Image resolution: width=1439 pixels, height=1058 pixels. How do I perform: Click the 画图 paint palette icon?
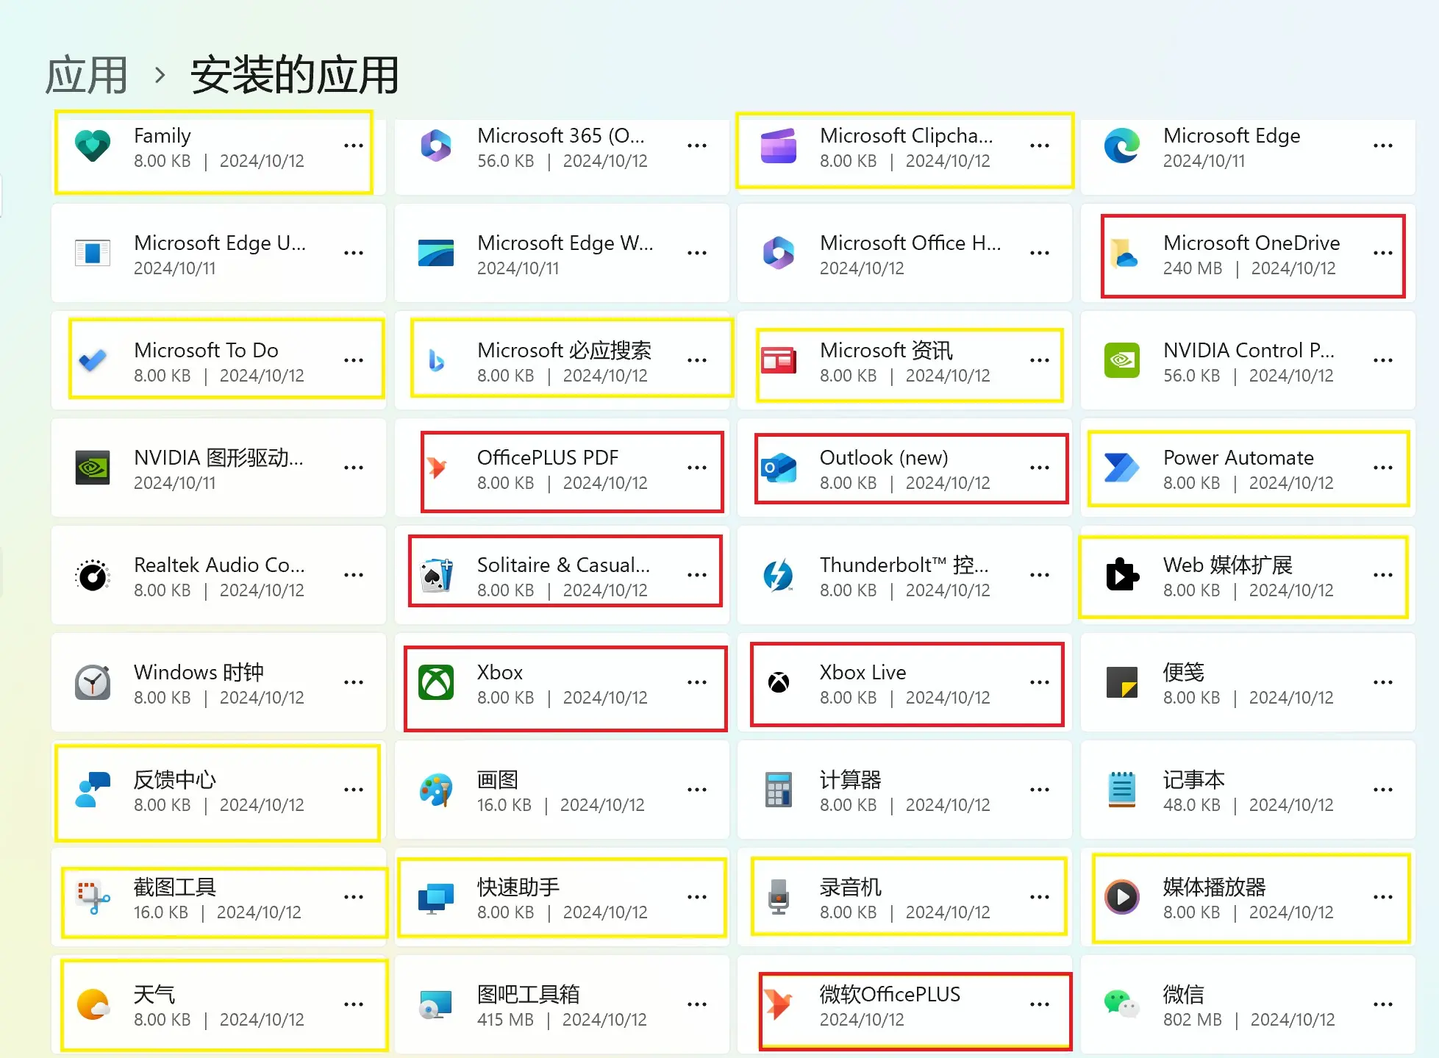436,790
